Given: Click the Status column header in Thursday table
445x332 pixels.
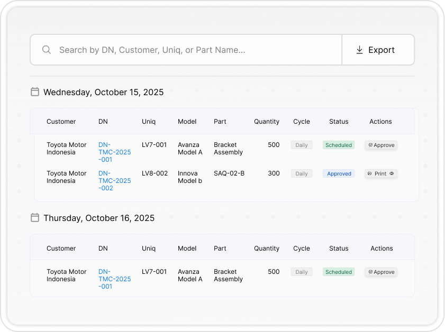Looking at the screenshot, I should point(339,248).
